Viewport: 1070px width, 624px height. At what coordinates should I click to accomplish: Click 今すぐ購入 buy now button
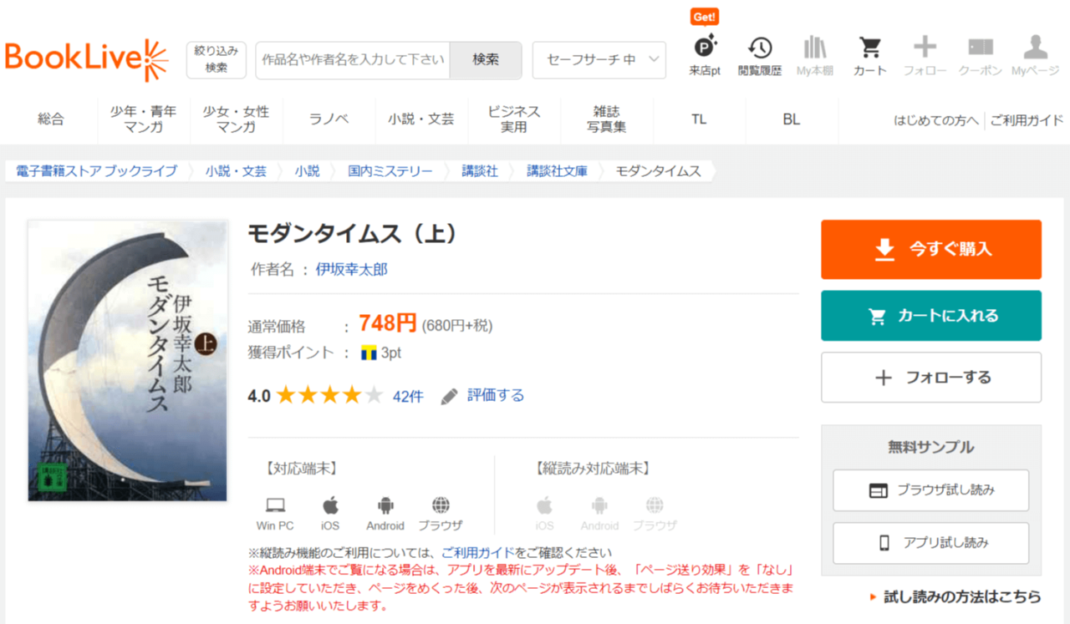click(x=931, y=249)
